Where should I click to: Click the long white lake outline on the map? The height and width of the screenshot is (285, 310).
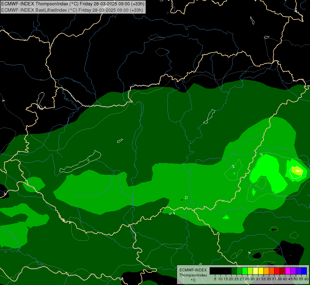(x=80, y=162)
